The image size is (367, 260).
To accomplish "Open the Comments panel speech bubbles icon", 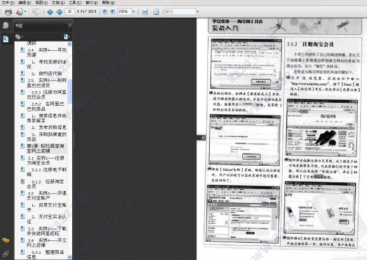I will click(x=6, y=240).
